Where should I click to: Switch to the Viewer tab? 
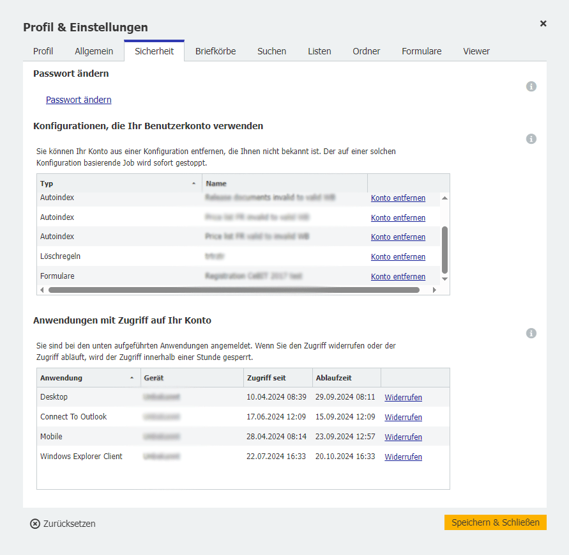(476, 51)
